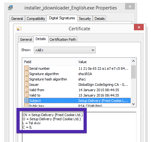Open the Certification Path tab
Screen dimensions: 151x142
pos(63,39)
